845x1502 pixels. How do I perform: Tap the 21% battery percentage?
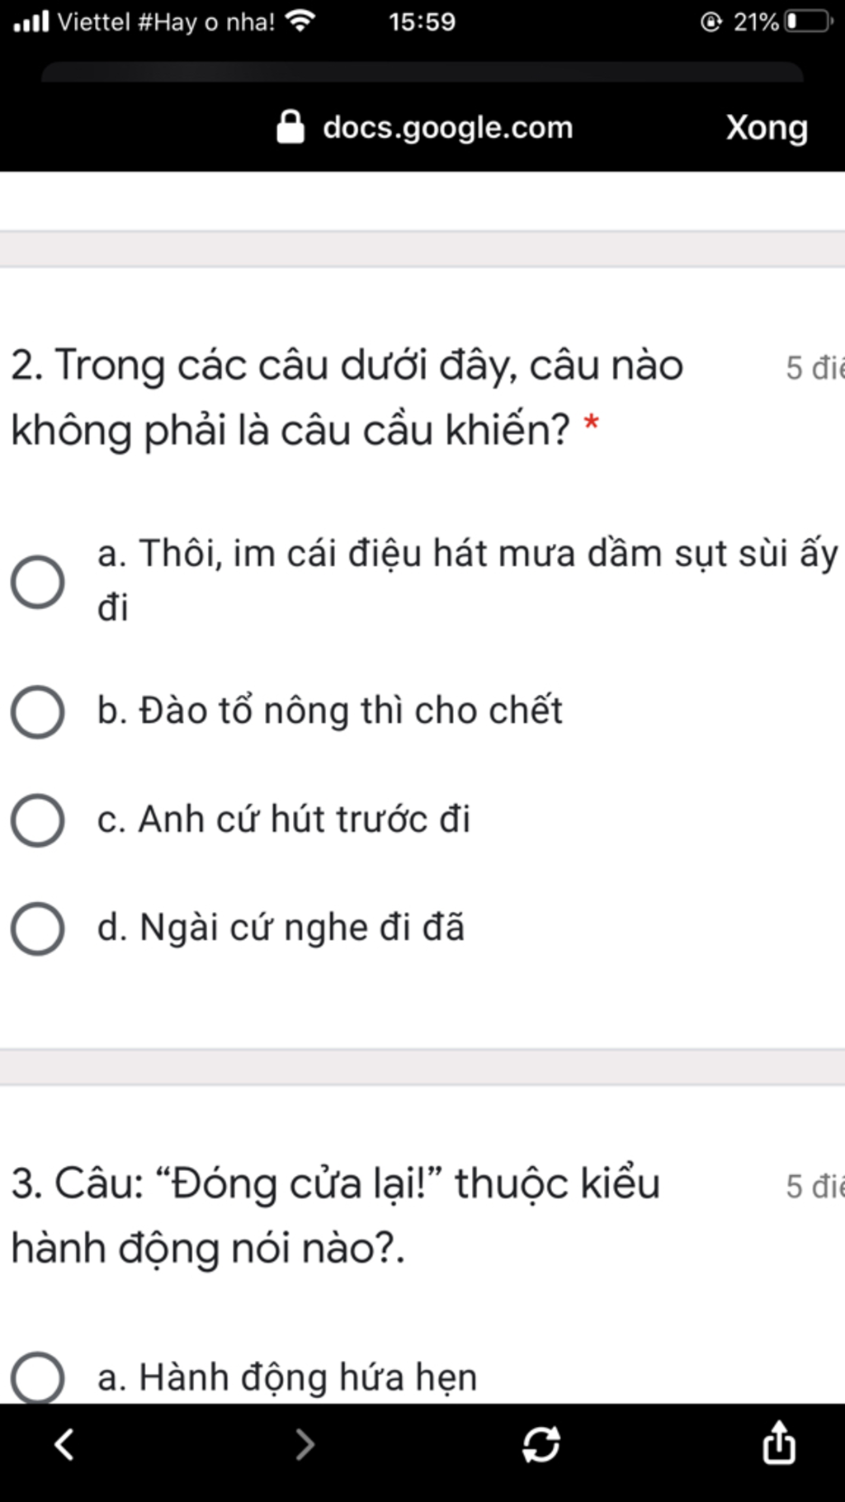coord(756,21)
